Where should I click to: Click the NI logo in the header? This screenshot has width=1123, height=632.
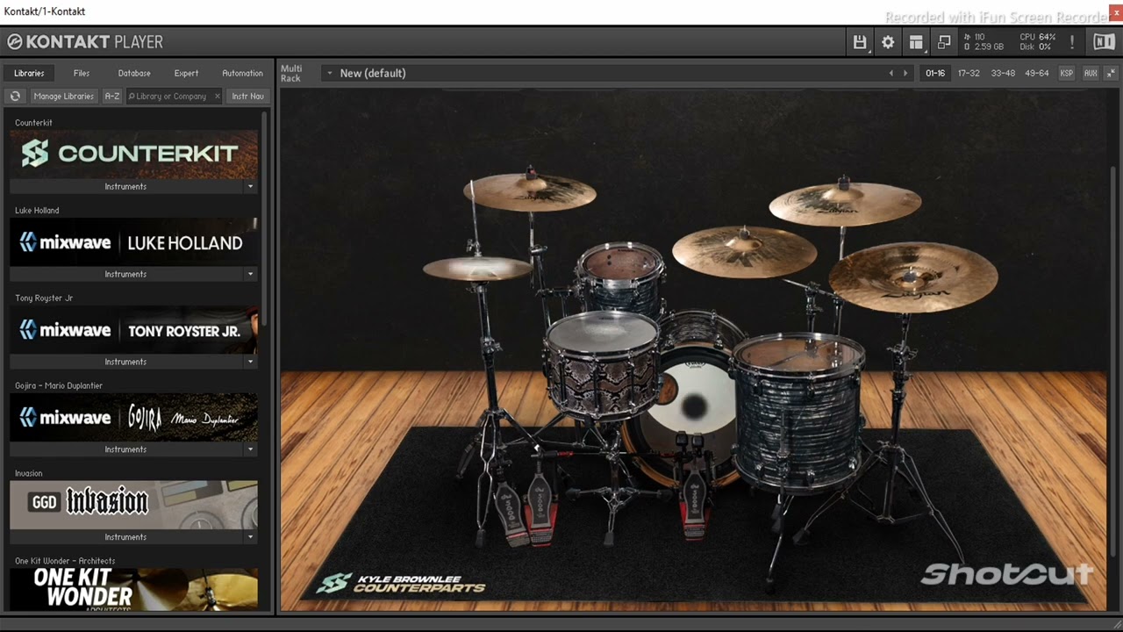point(1104,42)
